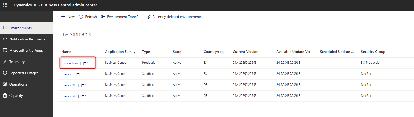414x117 pixels.
Task: Click the Production environment link
Action: (70, 63)
